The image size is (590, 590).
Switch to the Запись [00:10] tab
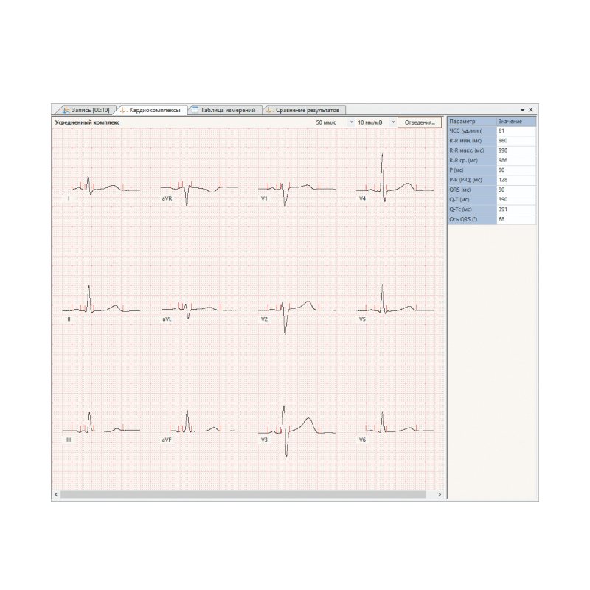click(90, 110)
